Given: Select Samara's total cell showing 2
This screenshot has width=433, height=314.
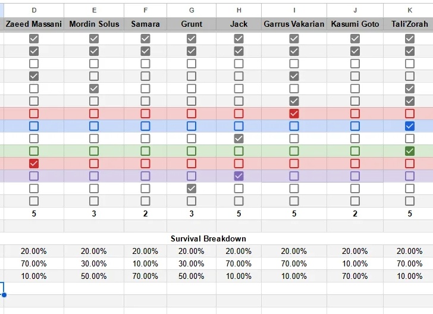Looking at the screenshot, I should (145, 213).
